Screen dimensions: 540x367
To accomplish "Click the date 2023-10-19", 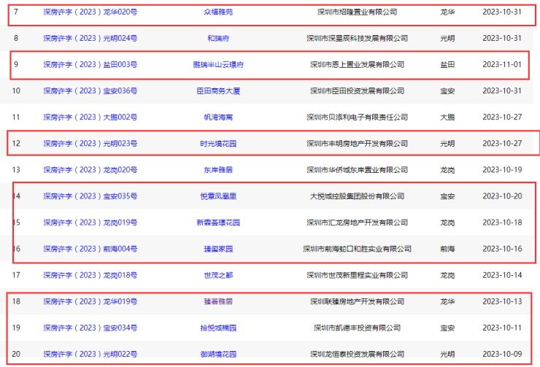I will [x=502, y=170].
